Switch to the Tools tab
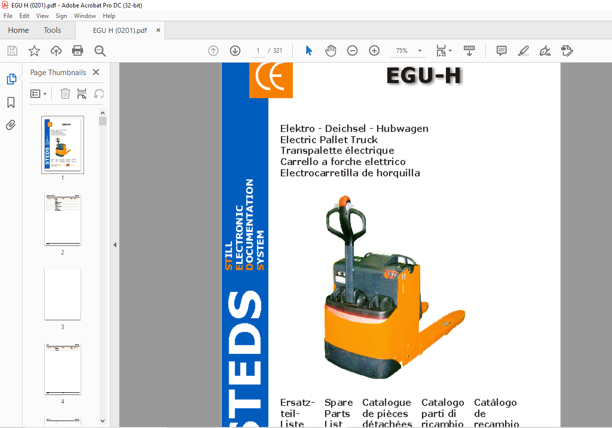The image size is (612, 428). point(52,30)
